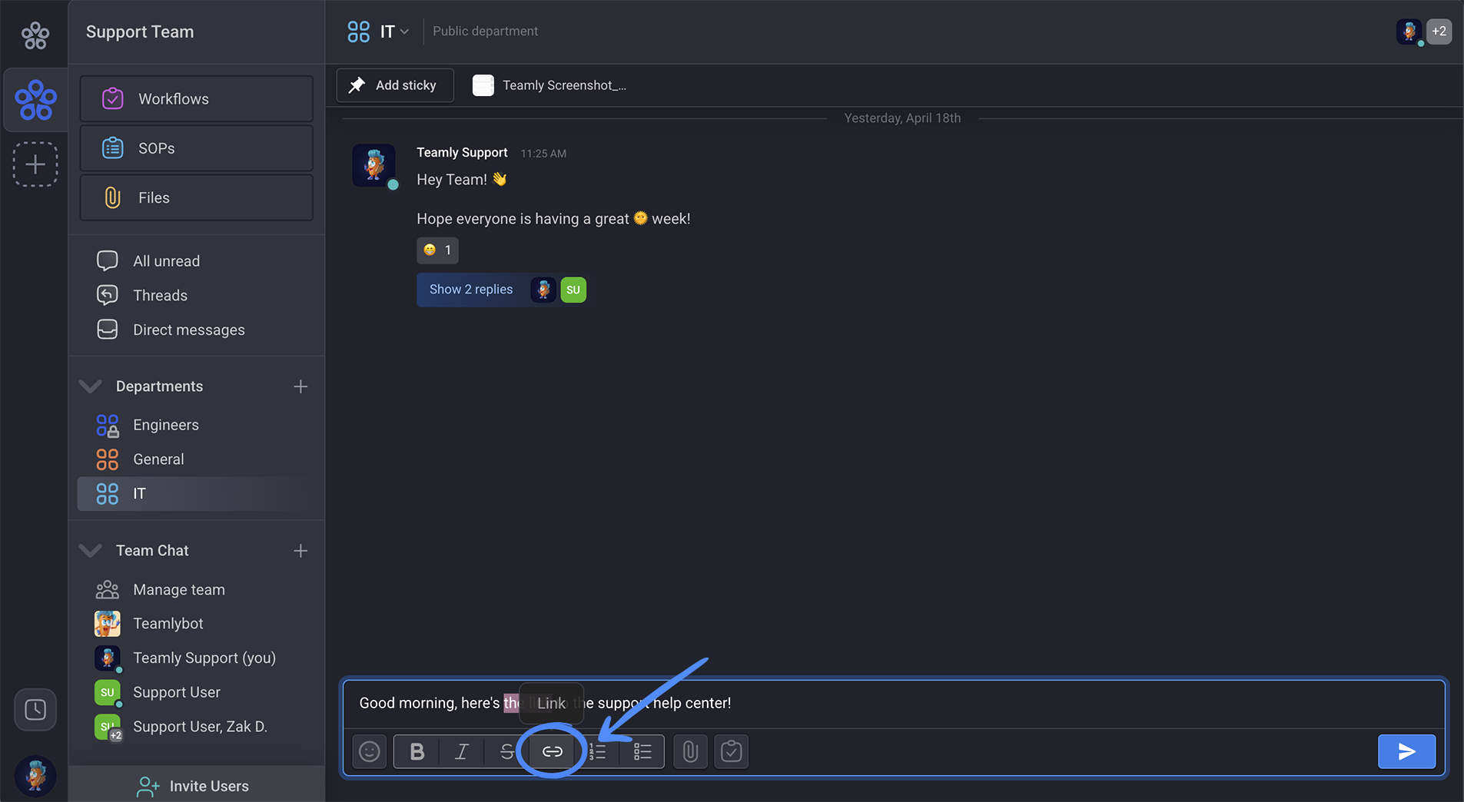Insert a numbered list
This screenshot has width=1464, height=802.
[597, 751]
